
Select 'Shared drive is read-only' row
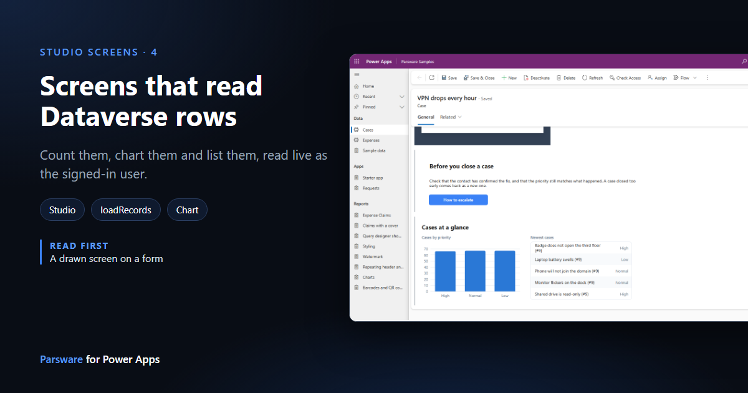[581, 294]
